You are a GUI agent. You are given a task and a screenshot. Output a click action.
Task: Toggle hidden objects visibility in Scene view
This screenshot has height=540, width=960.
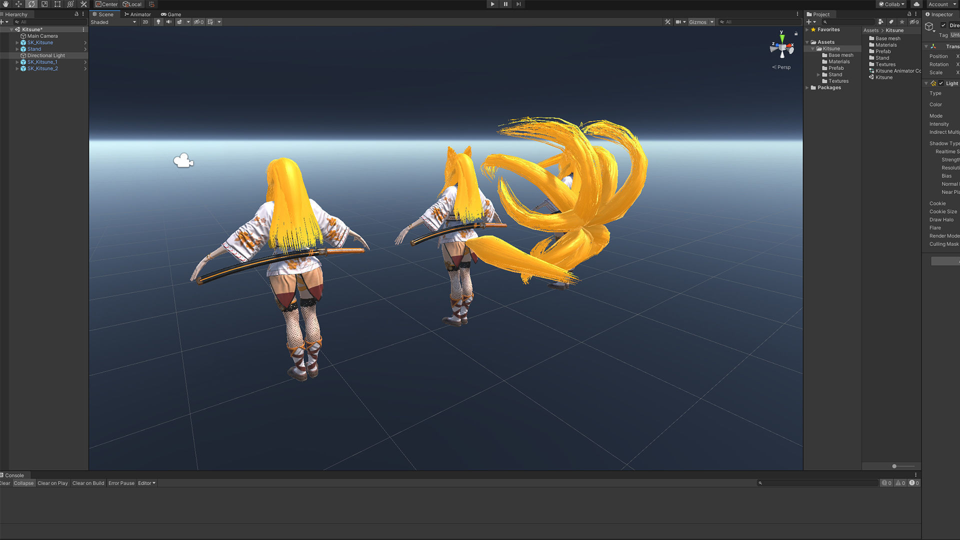coord(198,22)
